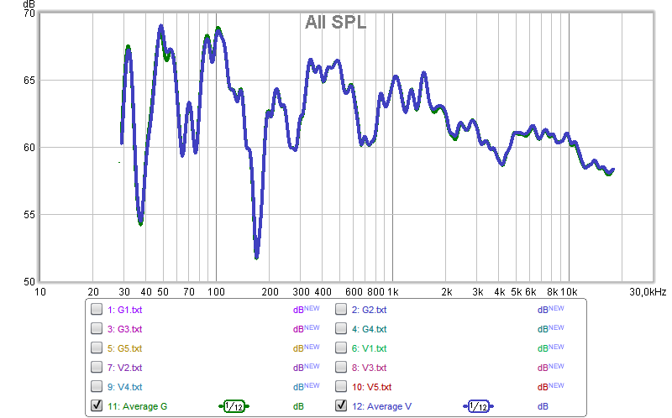Screen dimensions: 672x418
Task: Select the '7: V2.txt' legend label
Action: (x=124, y=368)
